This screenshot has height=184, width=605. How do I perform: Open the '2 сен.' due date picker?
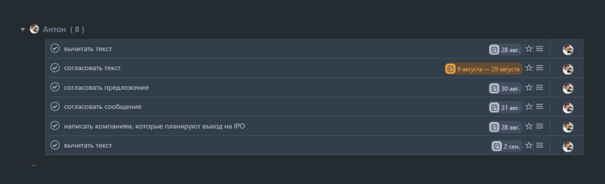pyautogui.click(x=507, y=146)
